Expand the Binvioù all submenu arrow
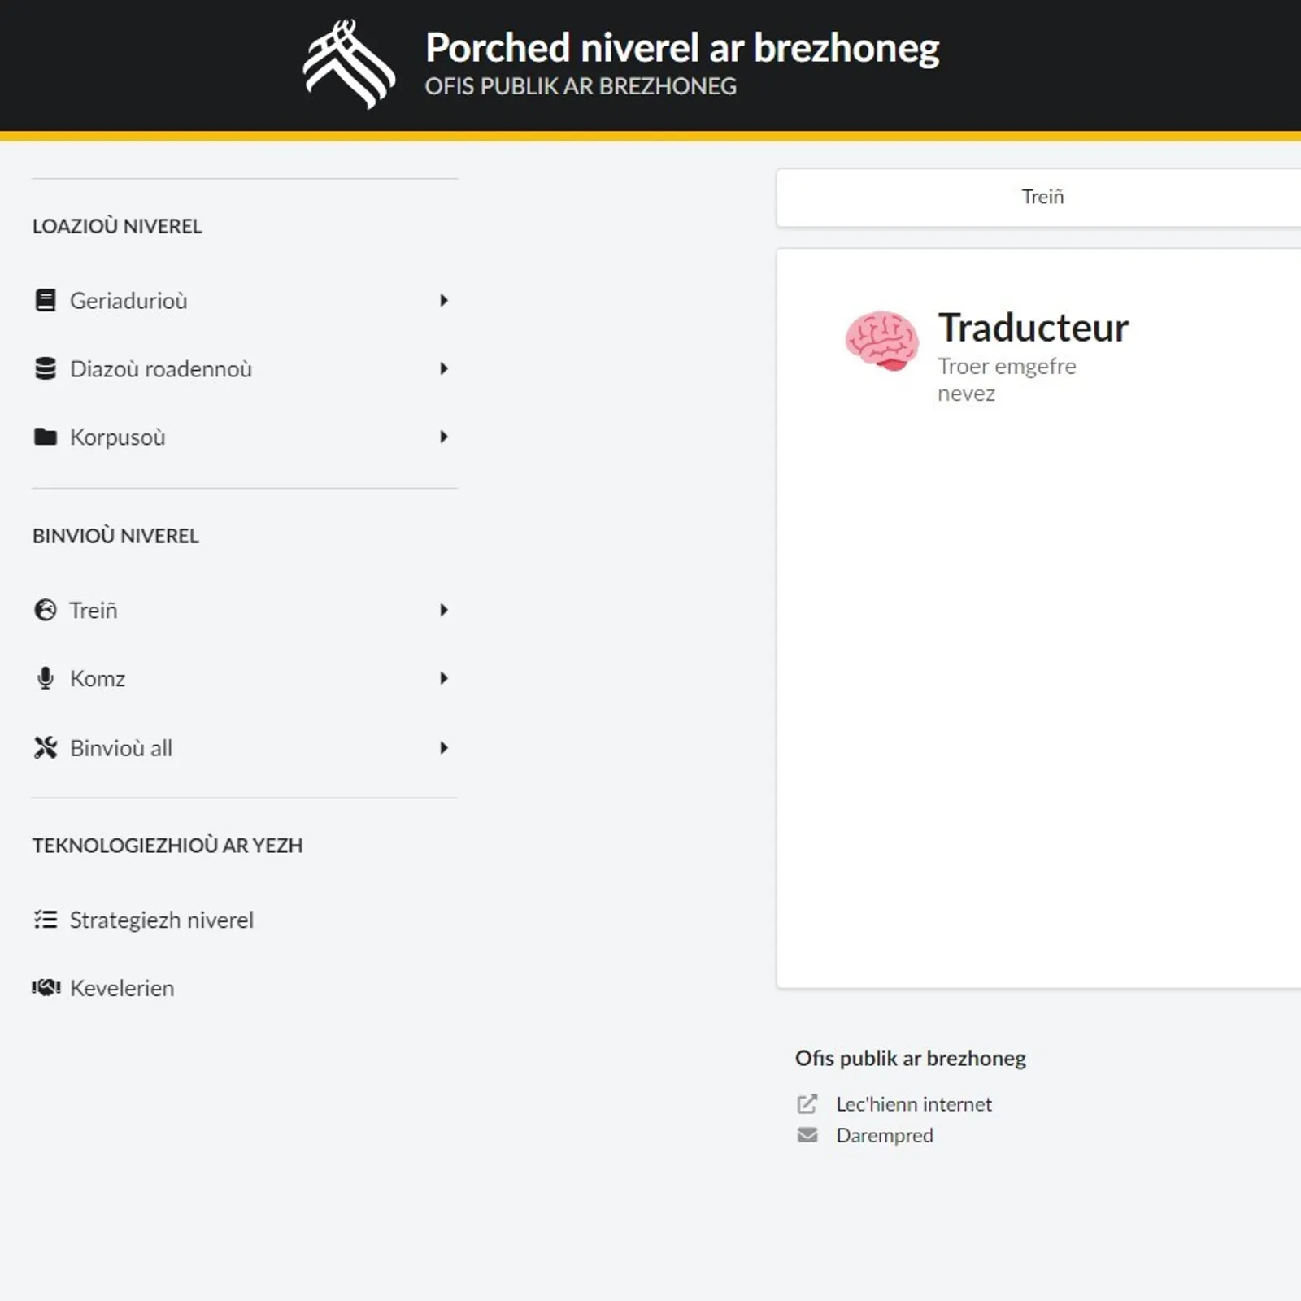This screenshot has width=1301, height=1301. point(444,747)
